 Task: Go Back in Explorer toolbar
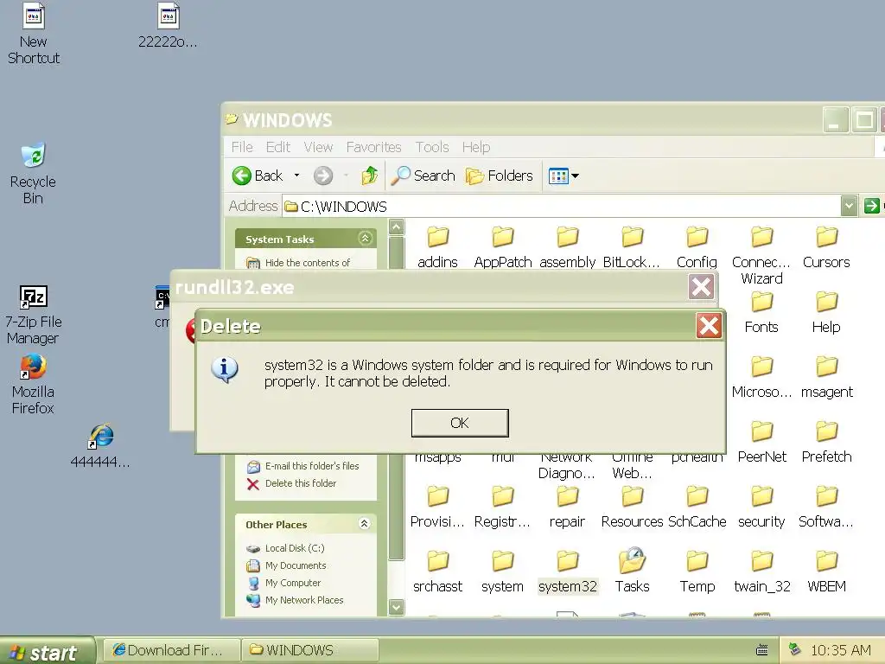pos(258,176)
